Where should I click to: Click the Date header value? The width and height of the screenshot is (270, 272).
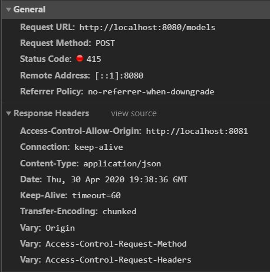click(x=117, y=179)
